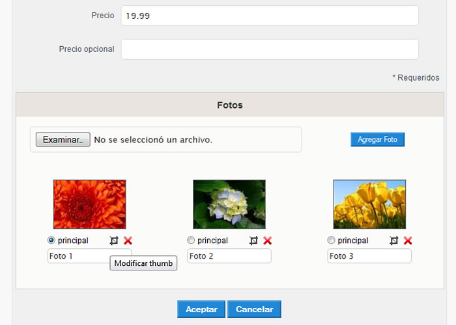The width and height of the screenshot is (456, 325).
Task: Mark Foto 3 as principal
Action: click(331, 240)
